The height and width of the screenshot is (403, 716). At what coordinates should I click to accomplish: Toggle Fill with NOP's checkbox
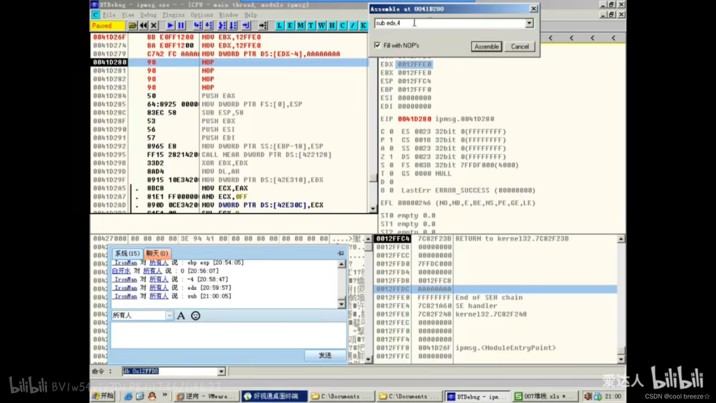pyautogui.click(x=377, y=45)
